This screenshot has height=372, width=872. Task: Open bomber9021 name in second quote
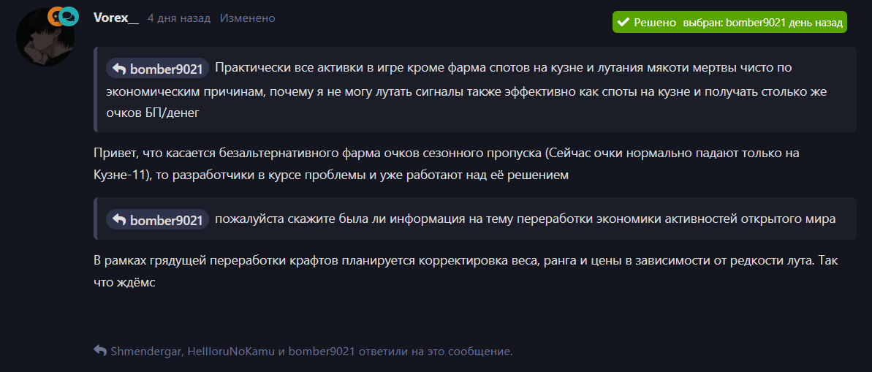166,220
